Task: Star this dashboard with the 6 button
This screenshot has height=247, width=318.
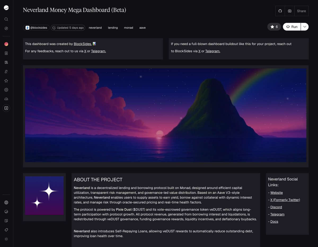Action: (274, 27)
